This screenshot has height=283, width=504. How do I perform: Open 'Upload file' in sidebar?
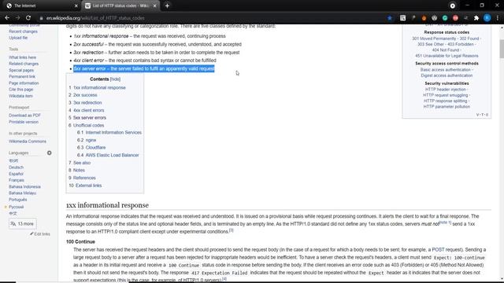(x=18, y=38)
